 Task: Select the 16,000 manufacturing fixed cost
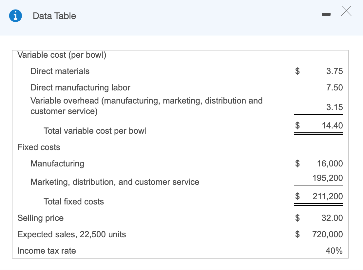(330, 164)
